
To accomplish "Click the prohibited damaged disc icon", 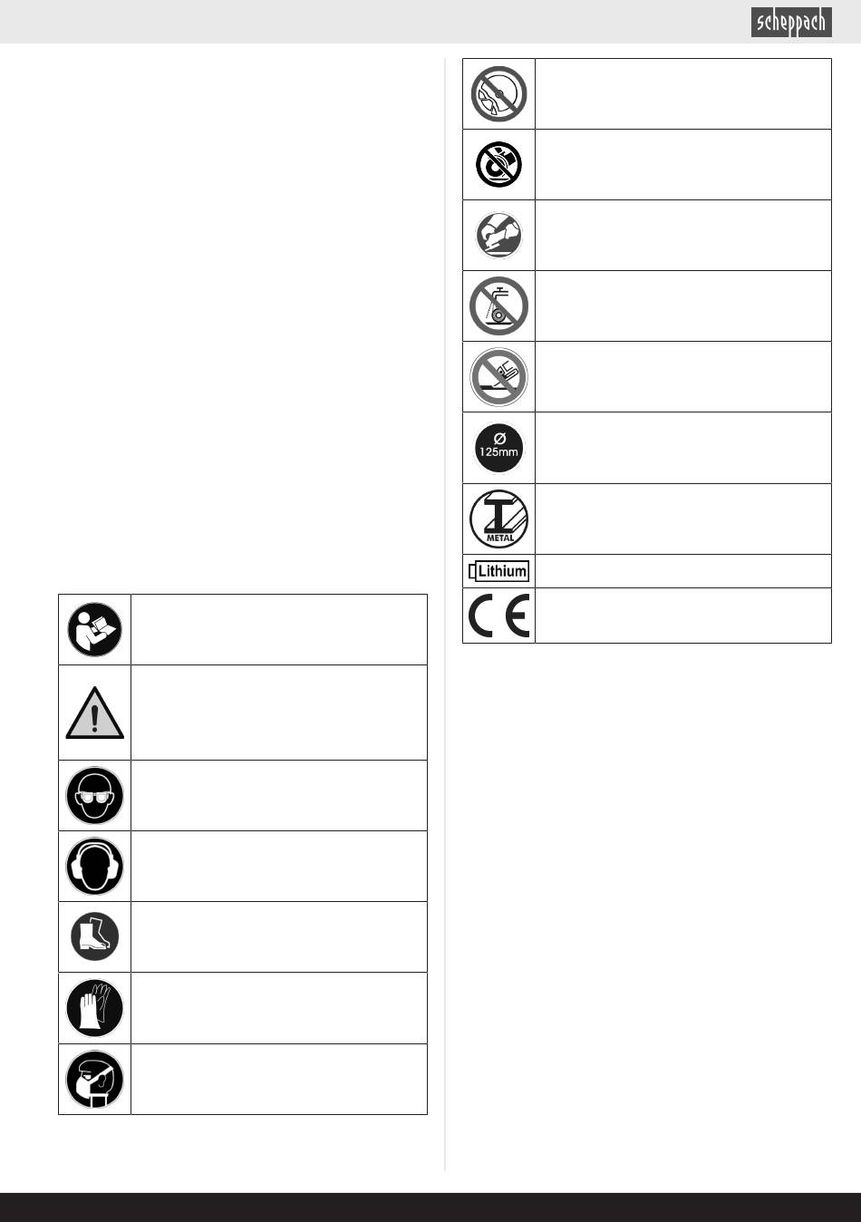I will 498,93.
